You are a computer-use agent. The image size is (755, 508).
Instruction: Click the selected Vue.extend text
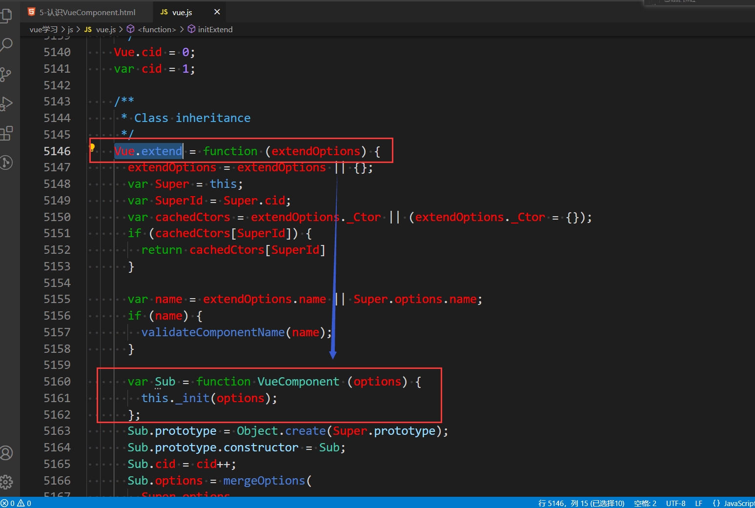[148, 151]
